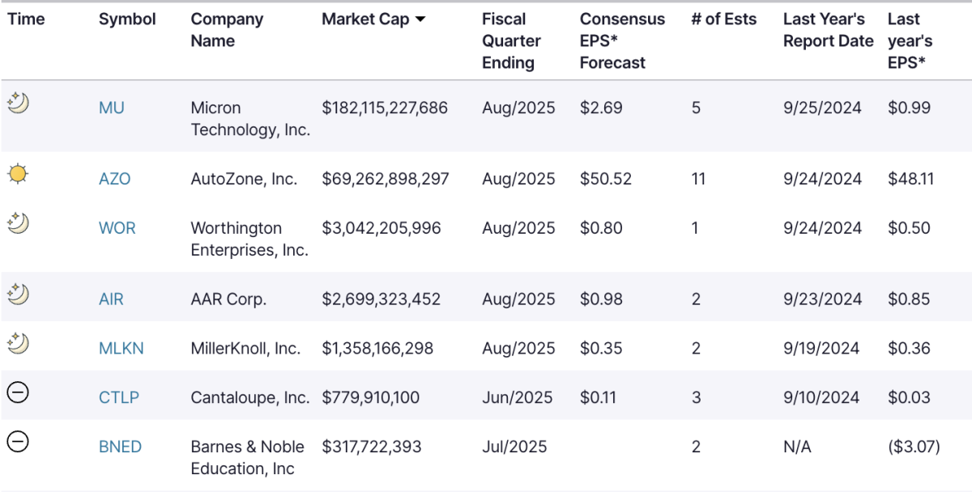Open the MU symbol link
The image size is (972, 492).
coord(112,108)
